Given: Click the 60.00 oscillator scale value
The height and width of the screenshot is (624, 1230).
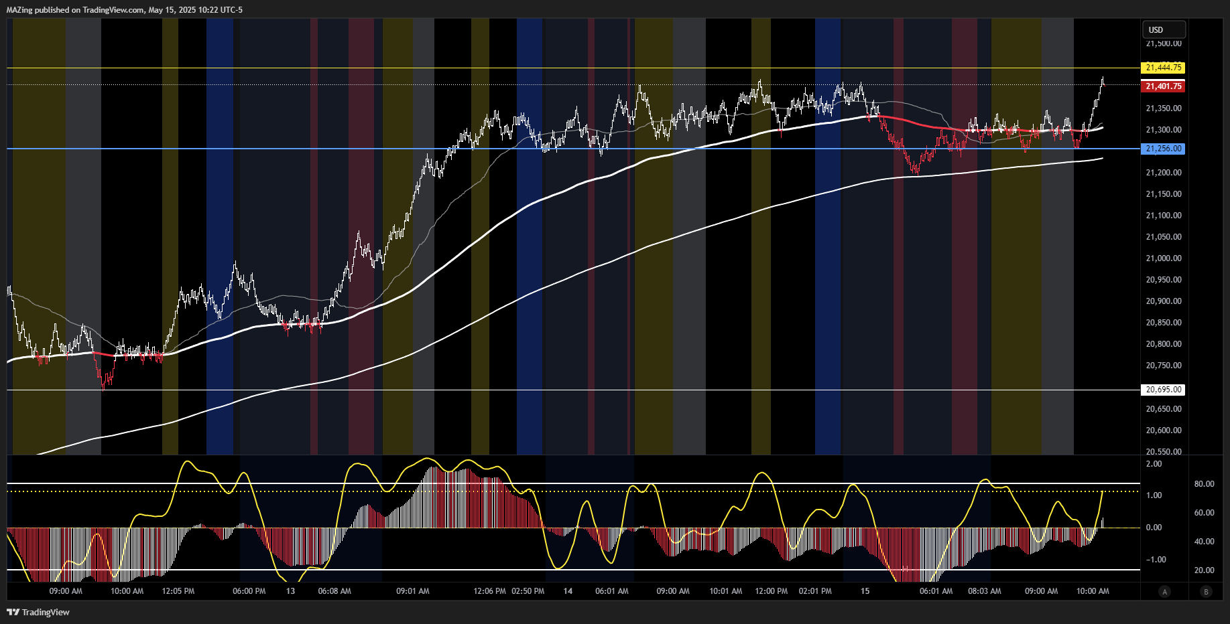Looking at the screenshot, I should (1205, 513).
